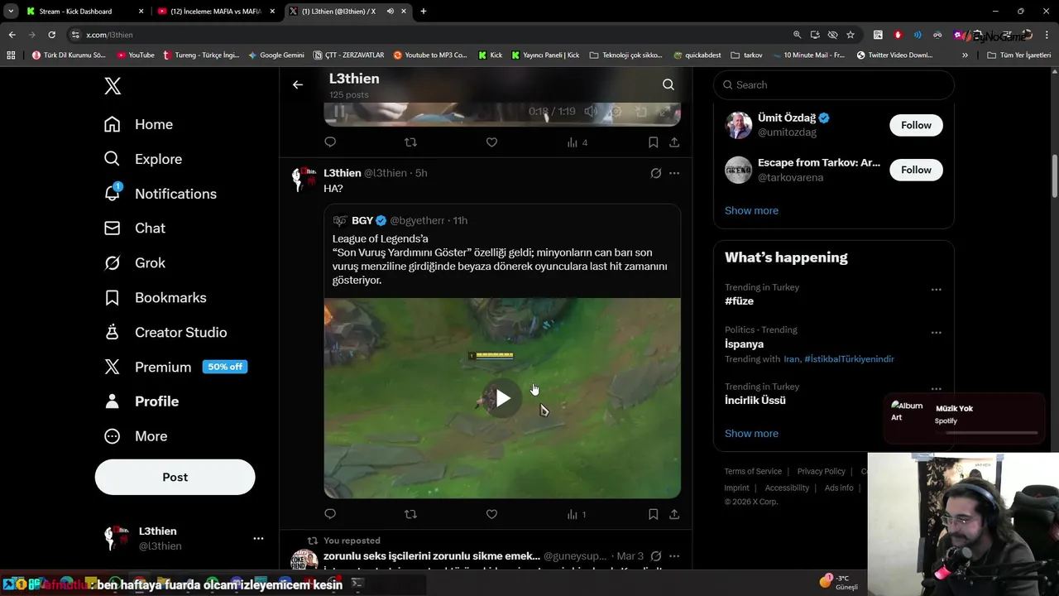
Task: Bookmark this page with the star icon
Action: 851,35
